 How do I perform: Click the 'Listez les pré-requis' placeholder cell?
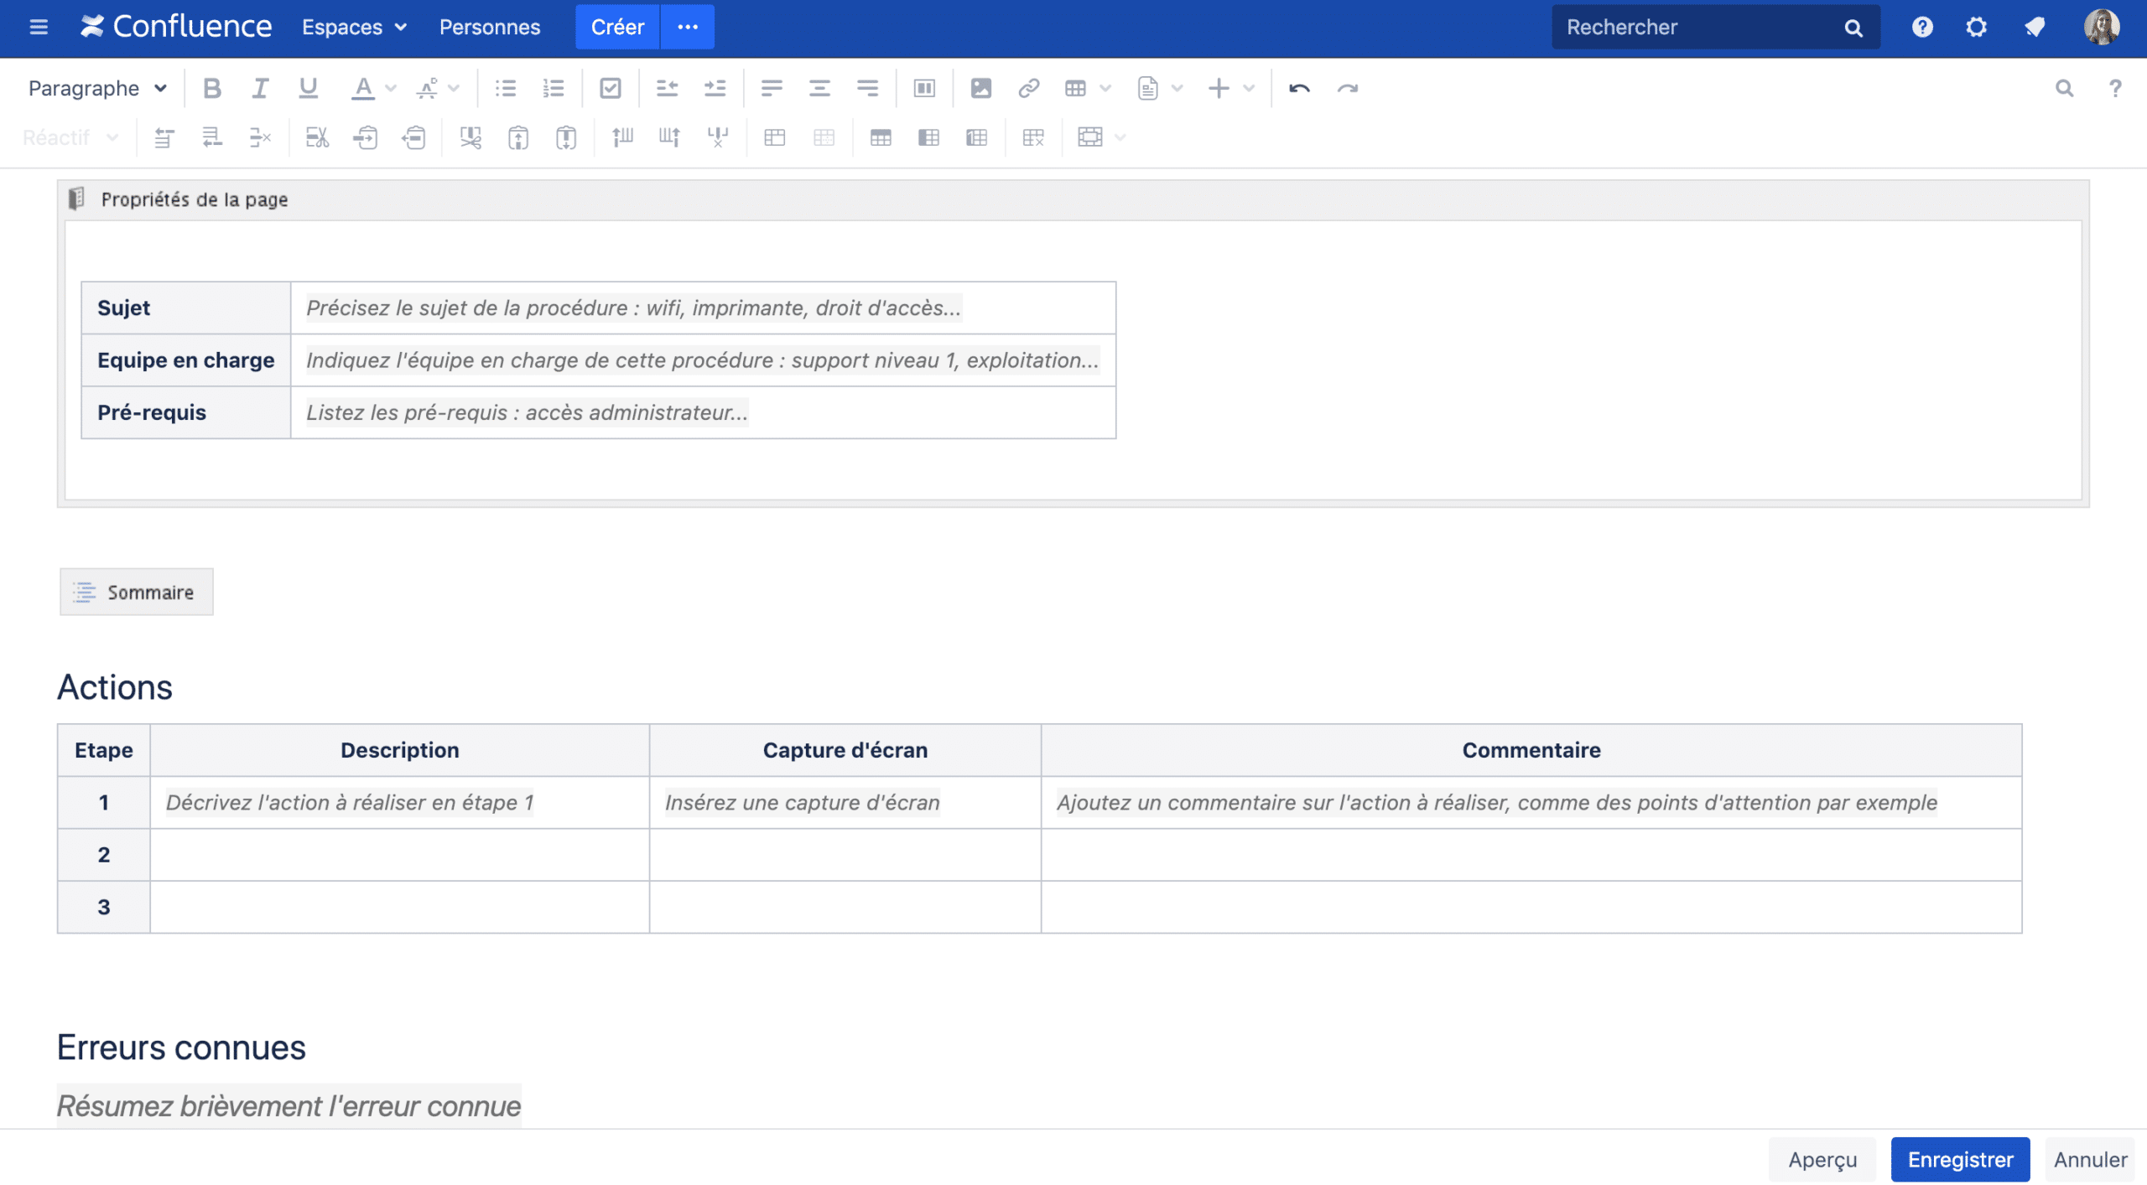(703, 412)
